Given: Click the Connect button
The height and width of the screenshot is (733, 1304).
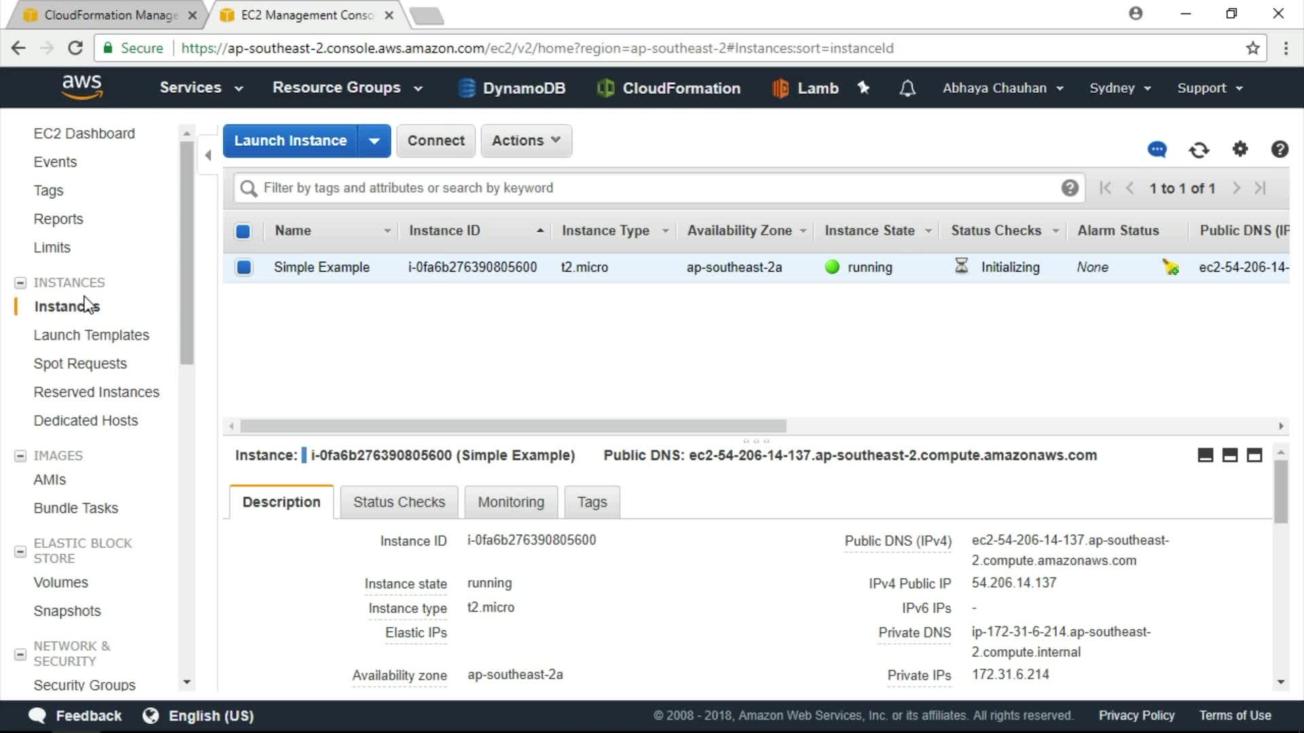Looking at the screenshot, I should pos(435,140).
